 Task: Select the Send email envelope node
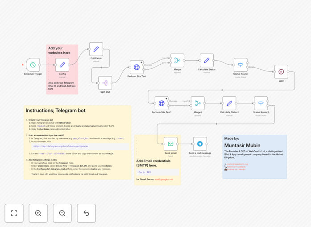pos(170,144)
